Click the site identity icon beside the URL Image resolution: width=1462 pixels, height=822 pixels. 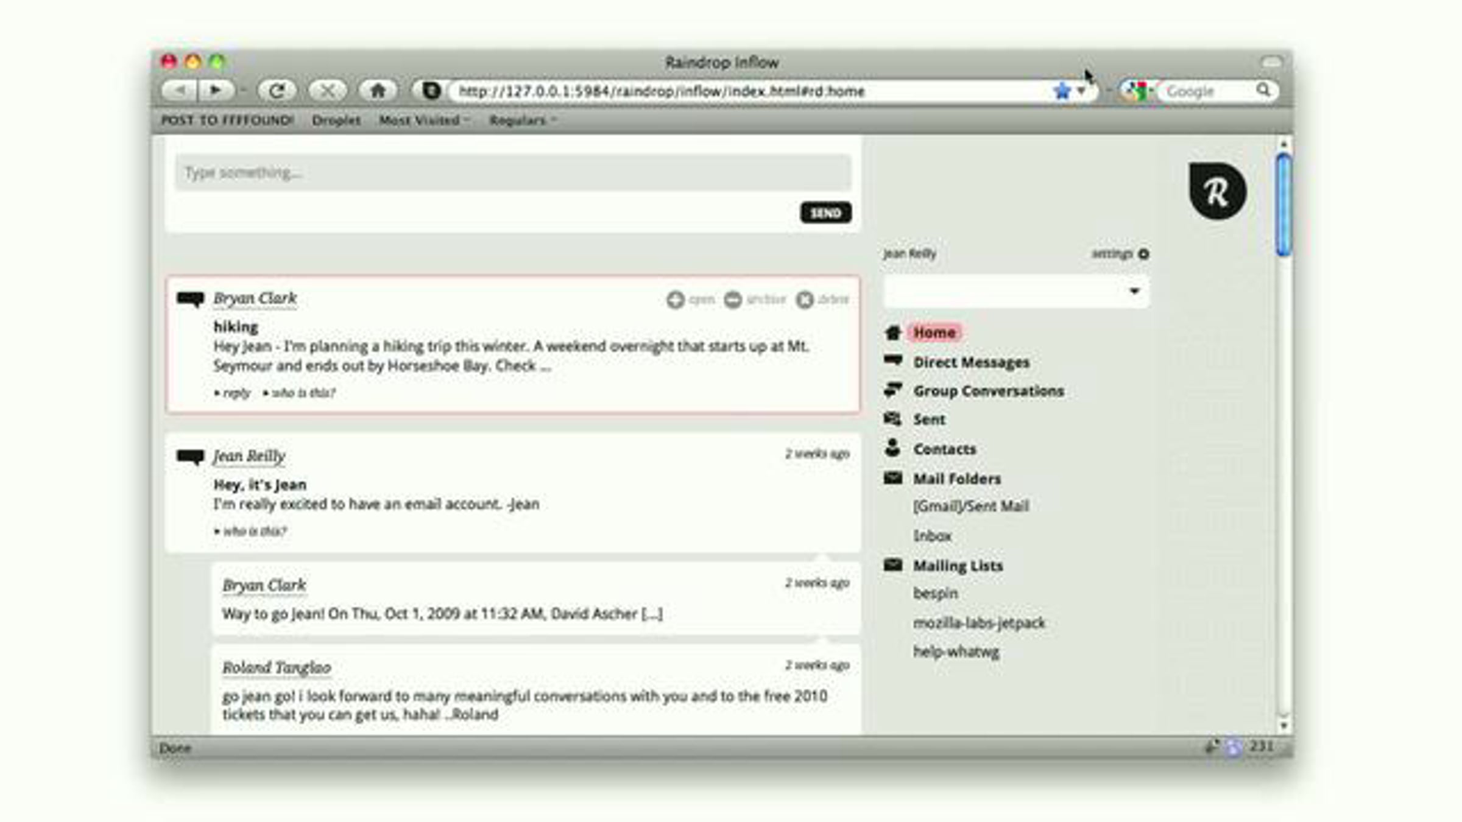click(x=431, y=91)
